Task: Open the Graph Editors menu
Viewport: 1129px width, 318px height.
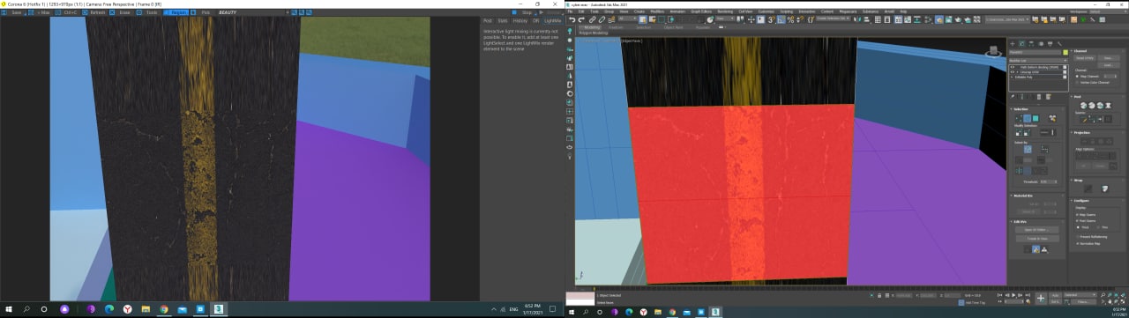Action: click(x=701, y=11)
